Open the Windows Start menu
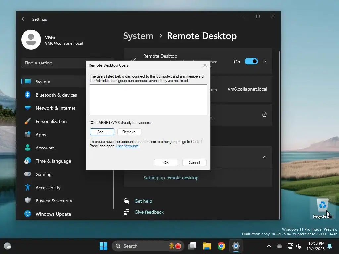Viewport: 339px width, 254px height. pyautogui.click(x=103, y=246)
